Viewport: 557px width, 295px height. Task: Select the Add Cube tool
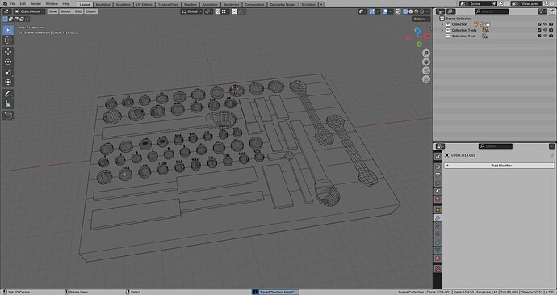coord(8,116)
